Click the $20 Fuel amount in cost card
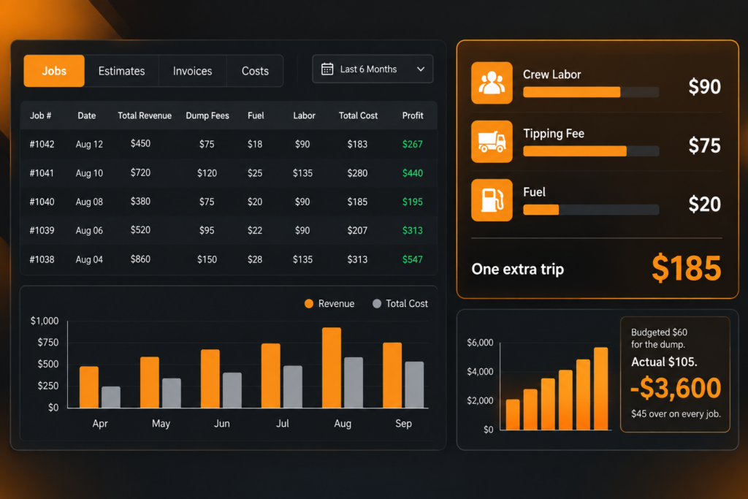This screenshot has height=499, width=748. click(x=705, y=204)
